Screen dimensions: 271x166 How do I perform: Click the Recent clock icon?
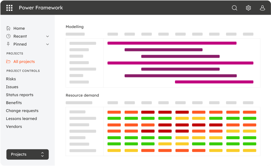click(x=8, y=36)
